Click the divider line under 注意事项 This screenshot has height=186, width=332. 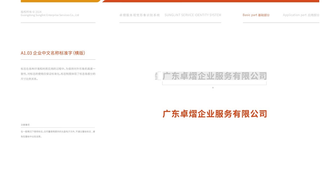pos(58,127)
